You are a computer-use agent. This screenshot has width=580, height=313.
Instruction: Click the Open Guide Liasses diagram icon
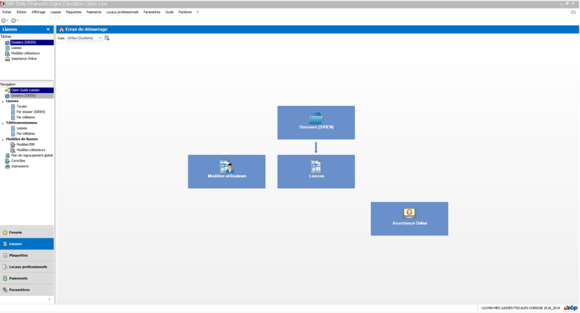(7, 90)
